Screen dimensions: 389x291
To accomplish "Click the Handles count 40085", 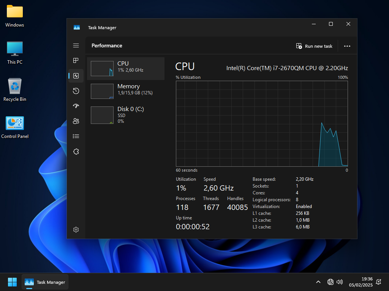I will pyautogui.click(x=237, y=207).
